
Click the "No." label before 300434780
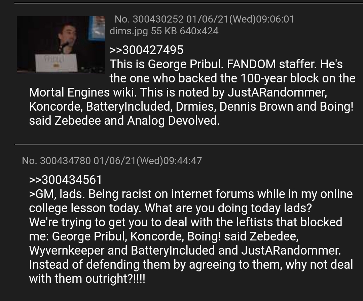(29, 160)
